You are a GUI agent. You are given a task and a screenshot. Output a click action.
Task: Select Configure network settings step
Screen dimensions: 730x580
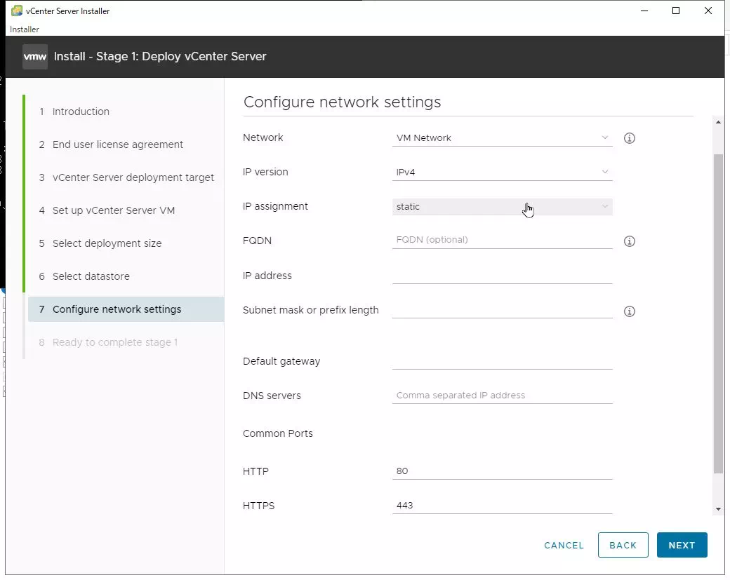tap(126, 310)
